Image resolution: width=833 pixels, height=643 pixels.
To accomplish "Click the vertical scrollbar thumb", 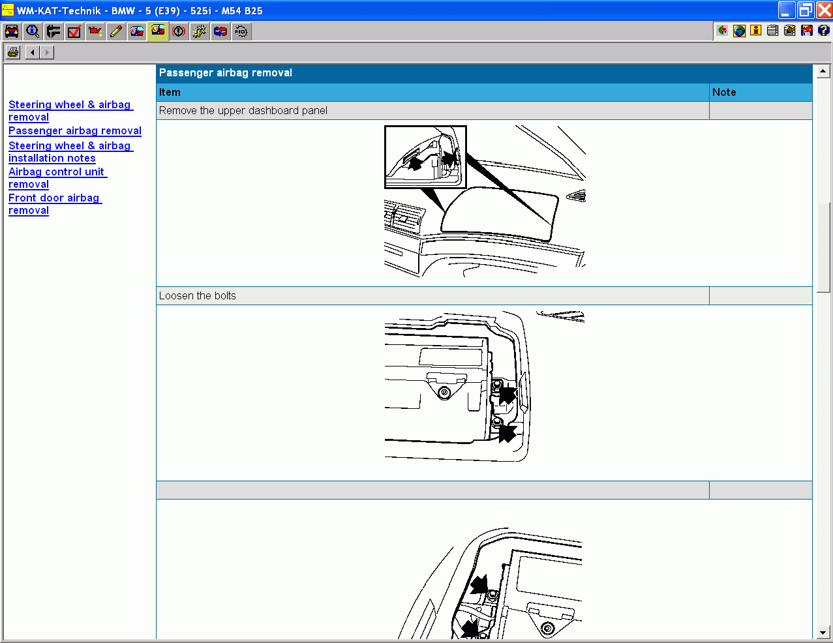I will (823, 247).
